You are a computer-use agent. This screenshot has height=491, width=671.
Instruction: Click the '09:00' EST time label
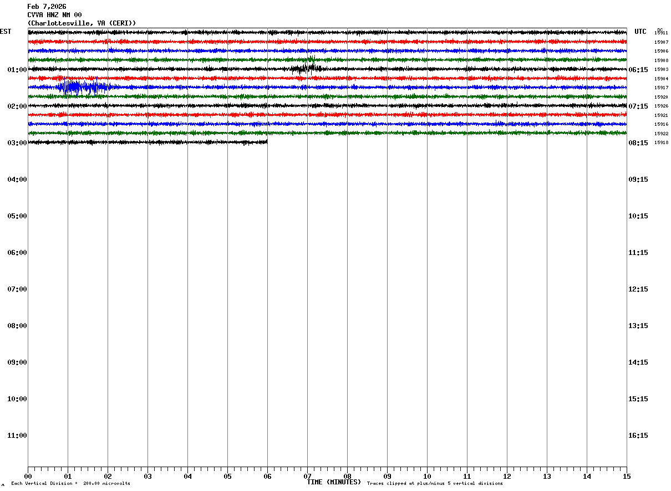coord(17,362)
